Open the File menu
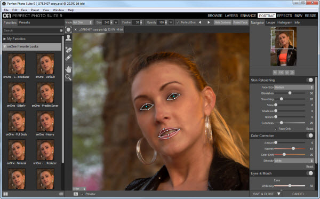This screenshot has height=199, width=320. (6, 10)
